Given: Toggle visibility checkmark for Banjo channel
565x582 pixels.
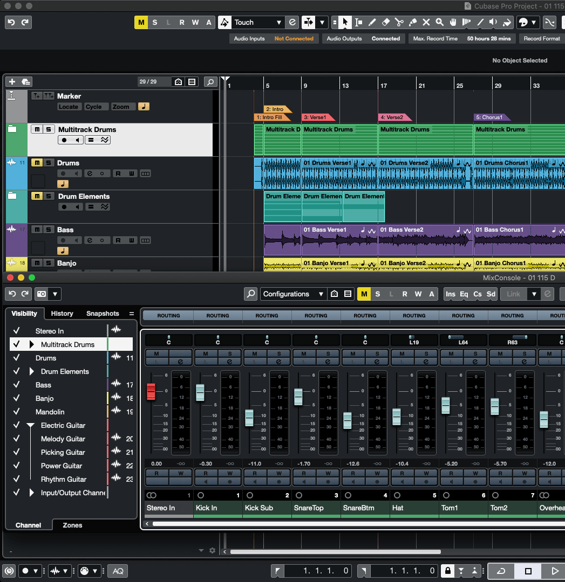Looking at the screenshot, I should coord(17,398).
